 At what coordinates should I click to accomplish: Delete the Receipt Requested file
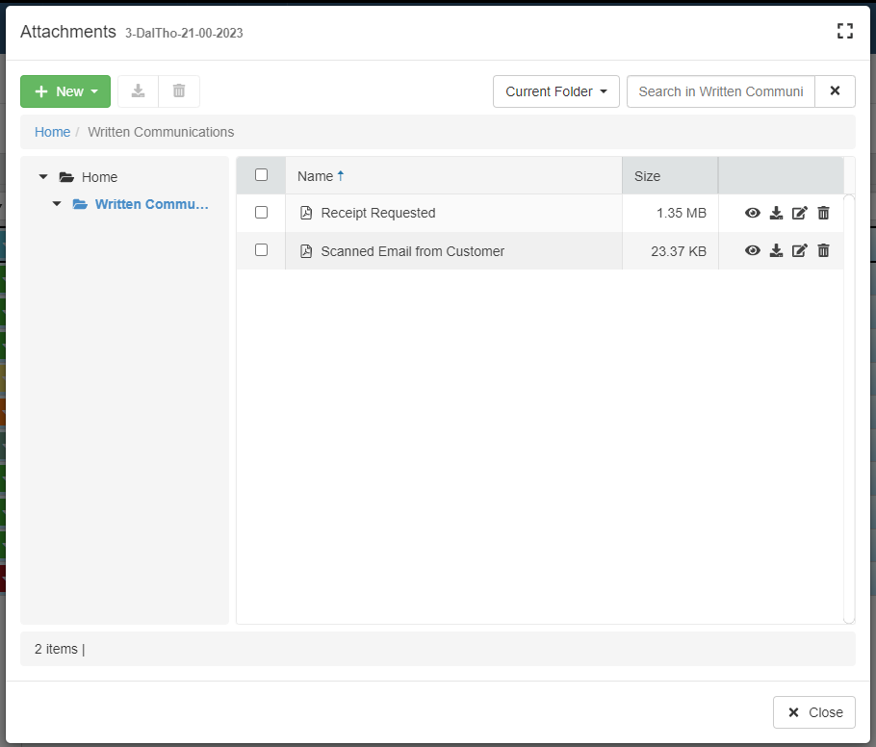click(823, 213)
